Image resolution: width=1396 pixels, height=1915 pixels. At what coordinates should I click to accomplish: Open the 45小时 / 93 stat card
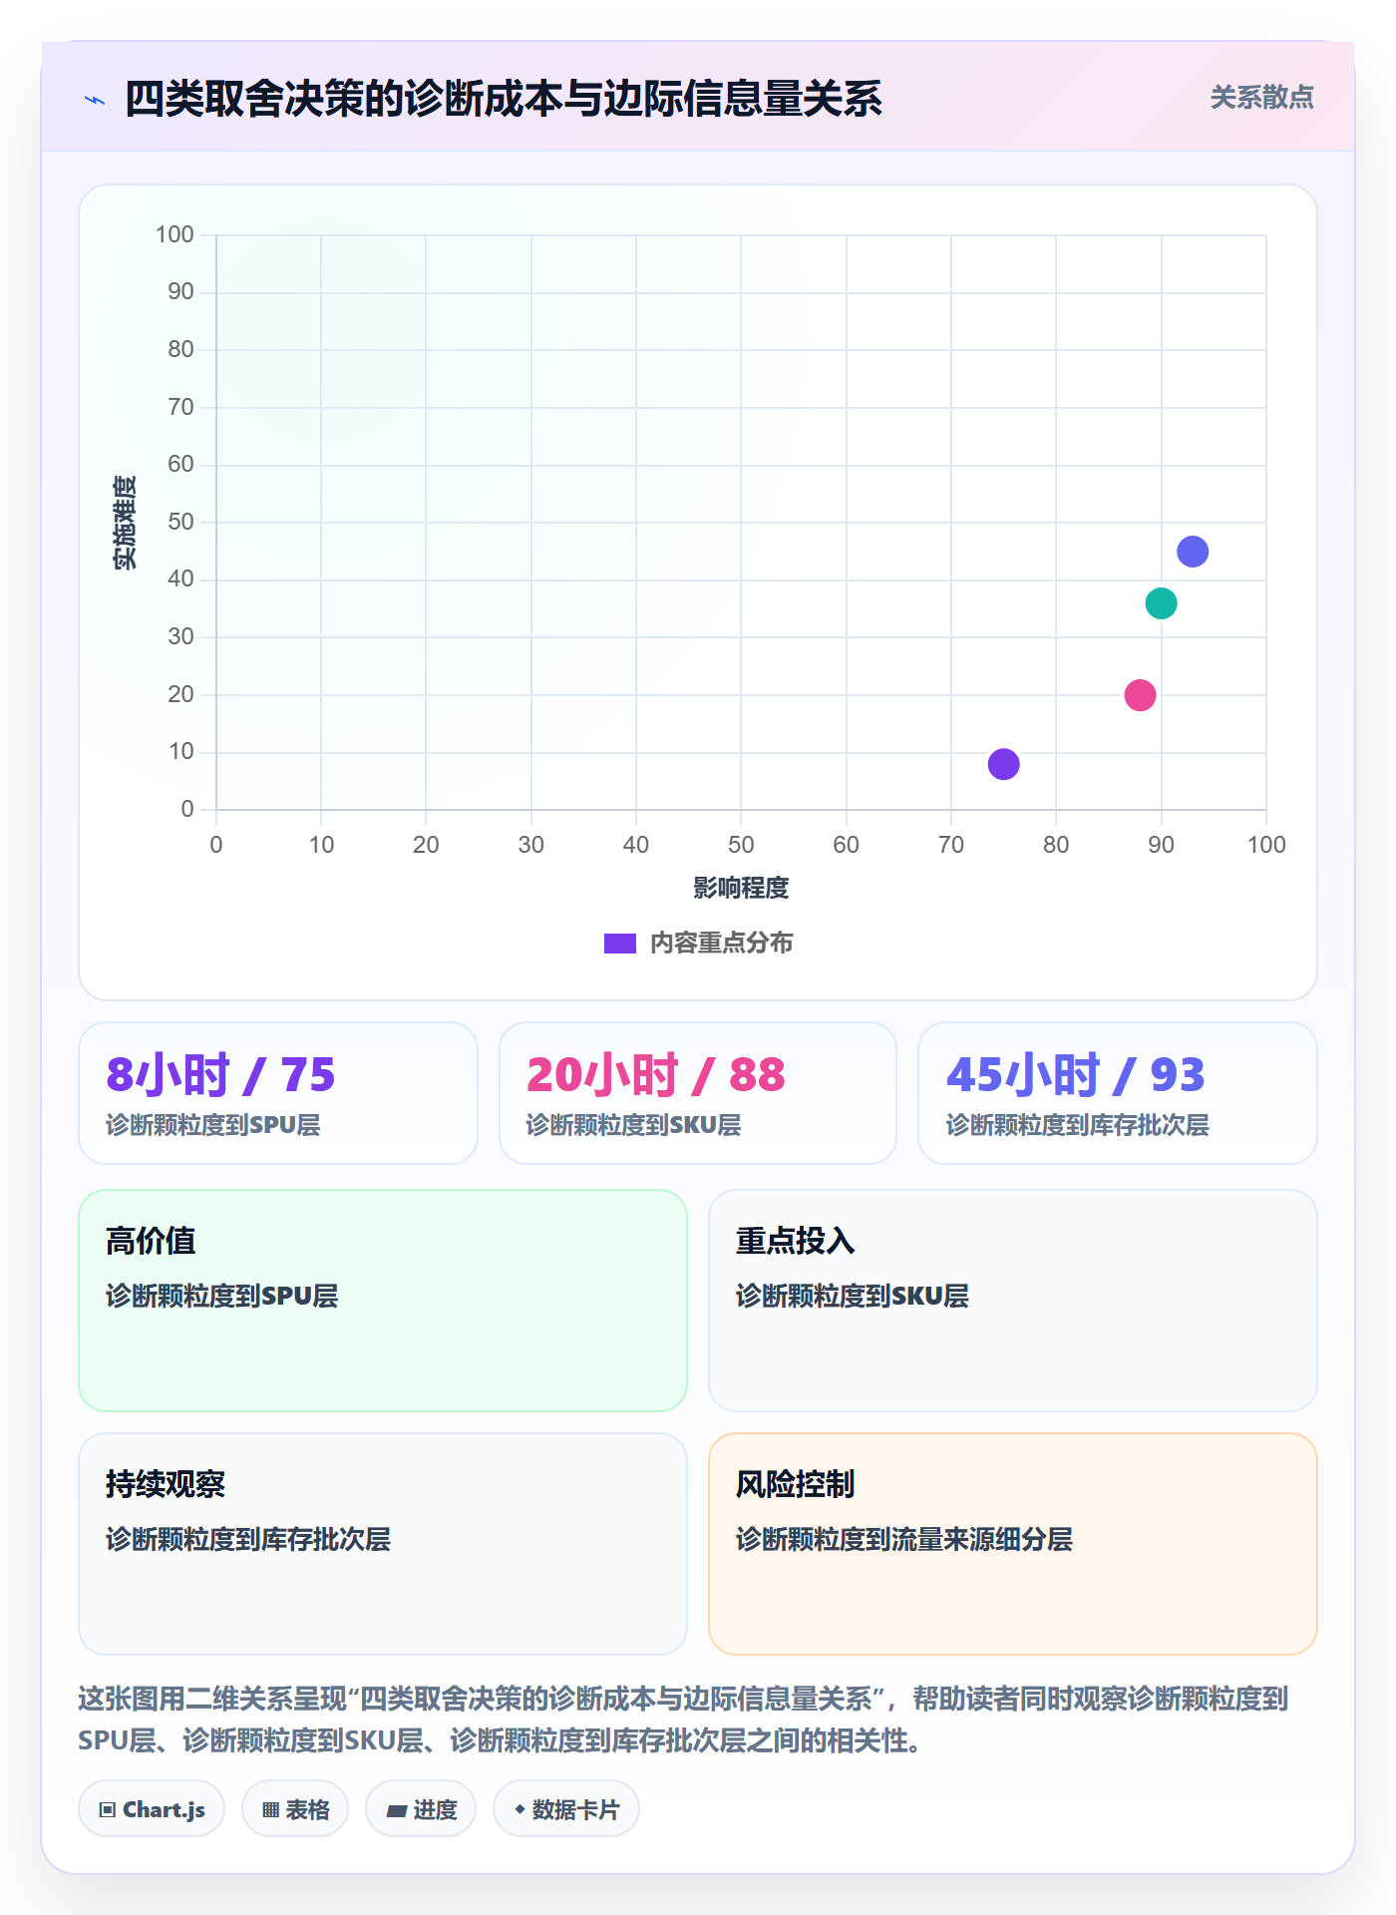[x=1118, y=1093]
